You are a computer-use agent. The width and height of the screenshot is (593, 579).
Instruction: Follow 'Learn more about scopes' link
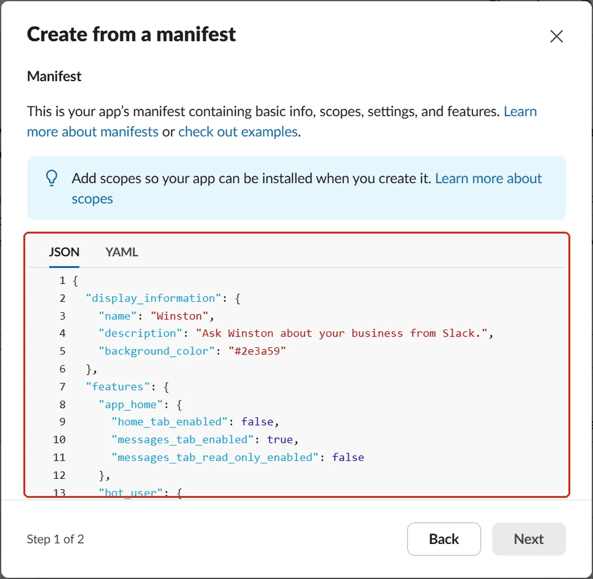(x=307, y=188)
